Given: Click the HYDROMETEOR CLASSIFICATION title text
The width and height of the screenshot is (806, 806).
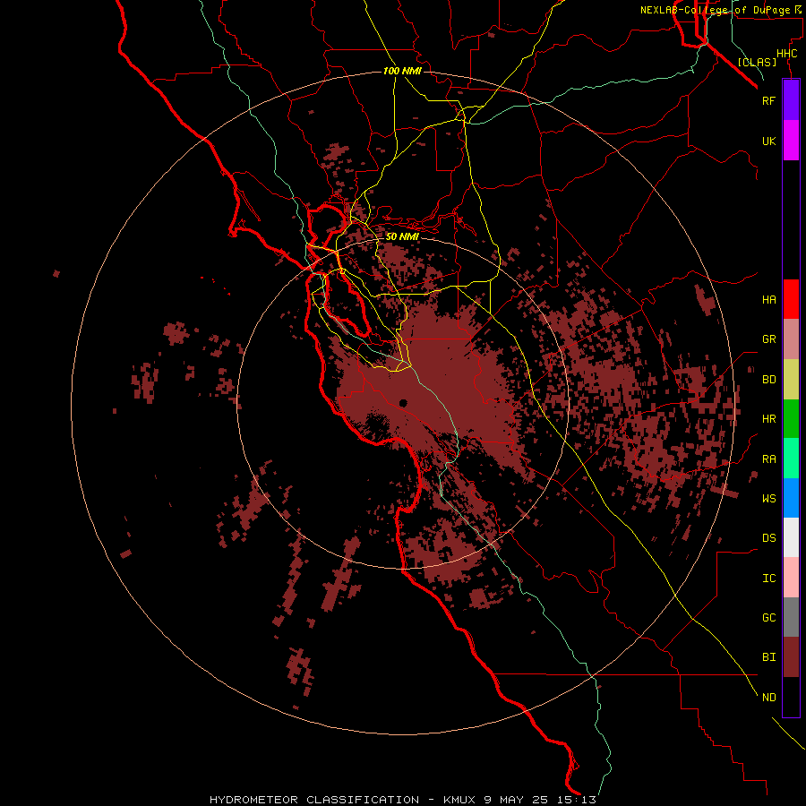Looking at the screenshot, I should 314,800.
